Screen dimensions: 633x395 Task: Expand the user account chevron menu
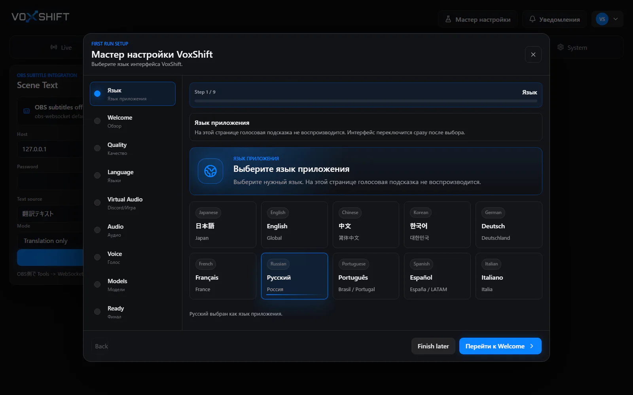[616, 19]
